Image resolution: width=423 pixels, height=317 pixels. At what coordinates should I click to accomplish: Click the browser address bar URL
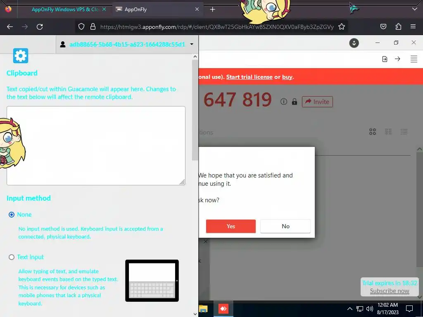217,27
